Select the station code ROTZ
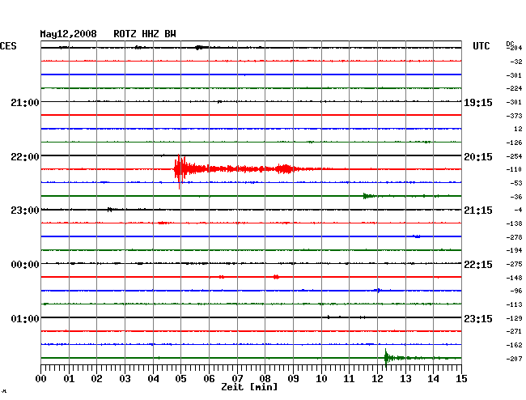 pos(125,34)
